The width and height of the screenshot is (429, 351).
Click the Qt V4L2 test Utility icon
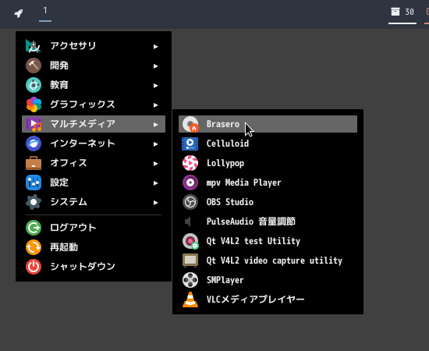click(x=190, y=241)
